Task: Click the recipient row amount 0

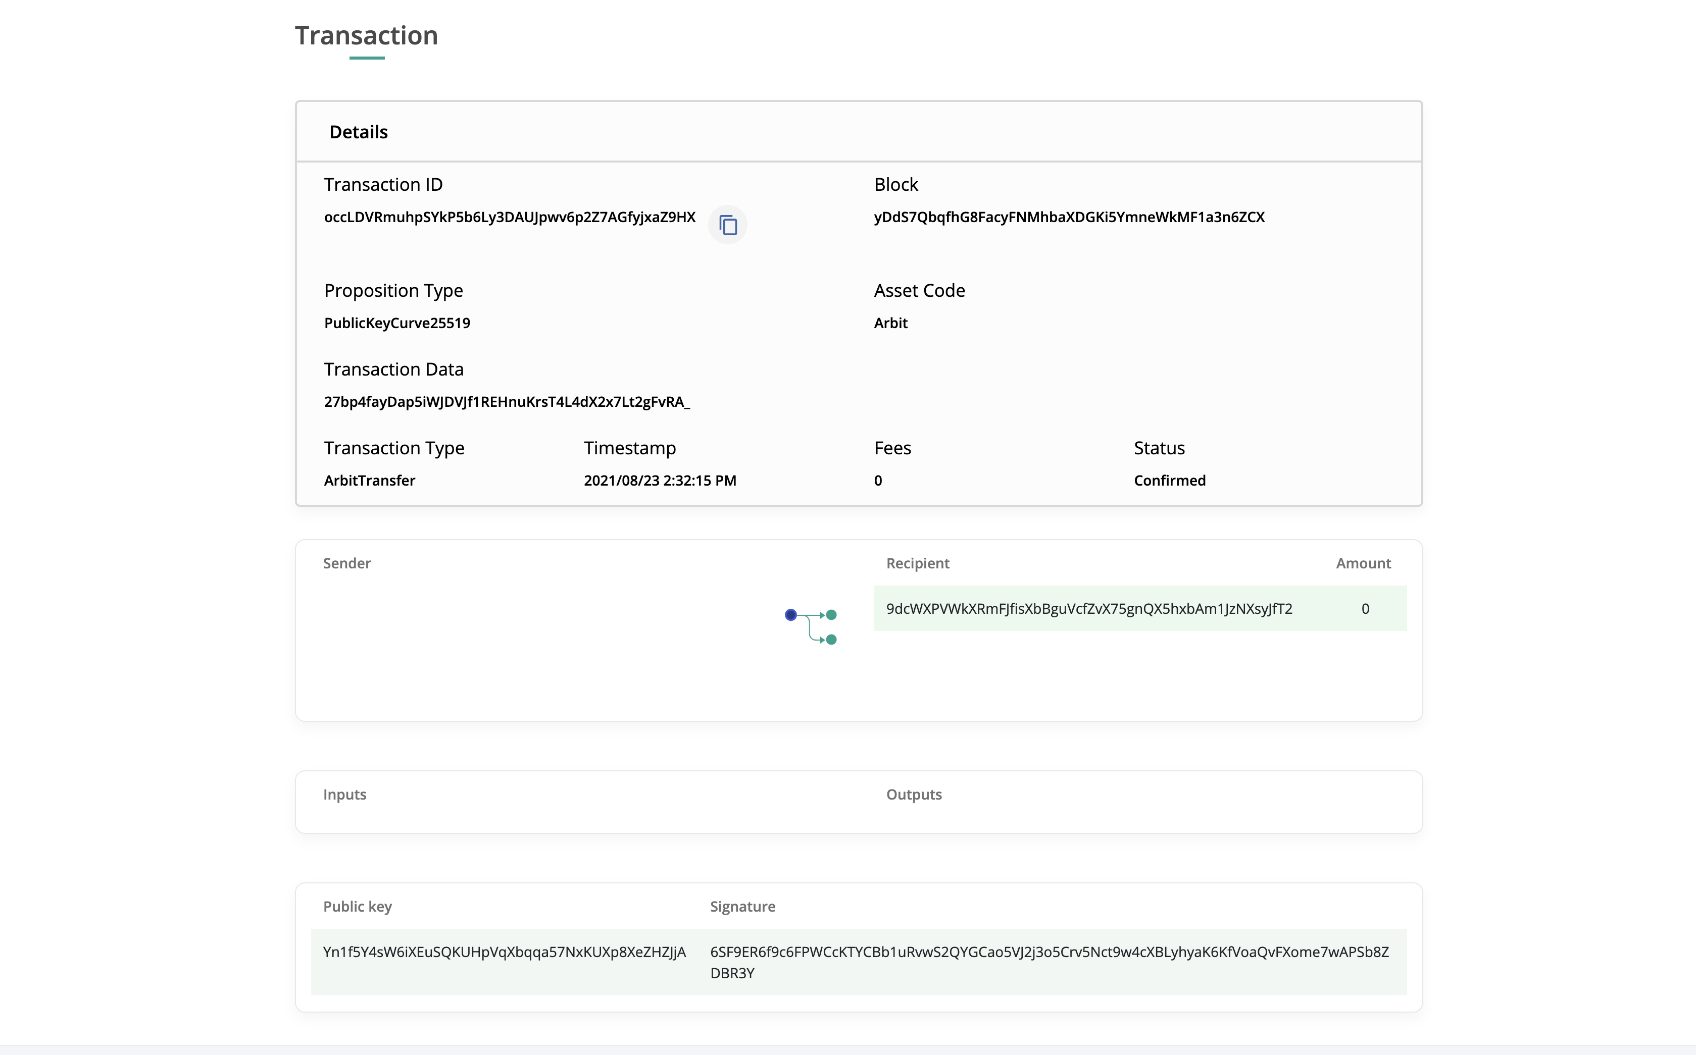Action: (x=1365, y=608)
